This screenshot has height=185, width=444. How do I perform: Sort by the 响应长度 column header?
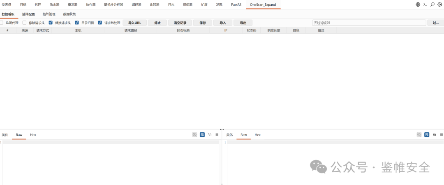coord(273,30)
